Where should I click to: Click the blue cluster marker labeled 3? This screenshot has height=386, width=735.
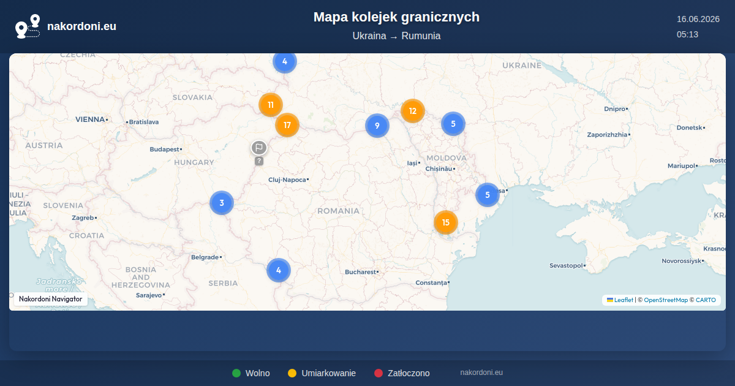[x=222, y=203]
